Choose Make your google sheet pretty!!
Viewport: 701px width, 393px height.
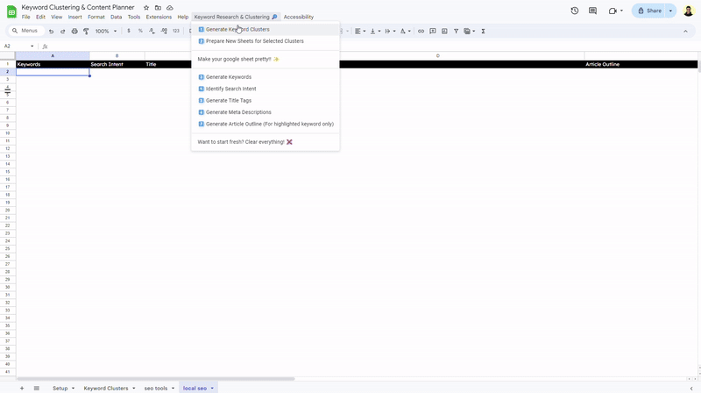coord(266,59)
